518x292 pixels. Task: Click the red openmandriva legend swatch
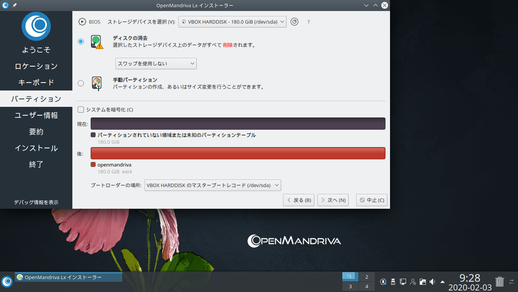[x=93, y=165]
